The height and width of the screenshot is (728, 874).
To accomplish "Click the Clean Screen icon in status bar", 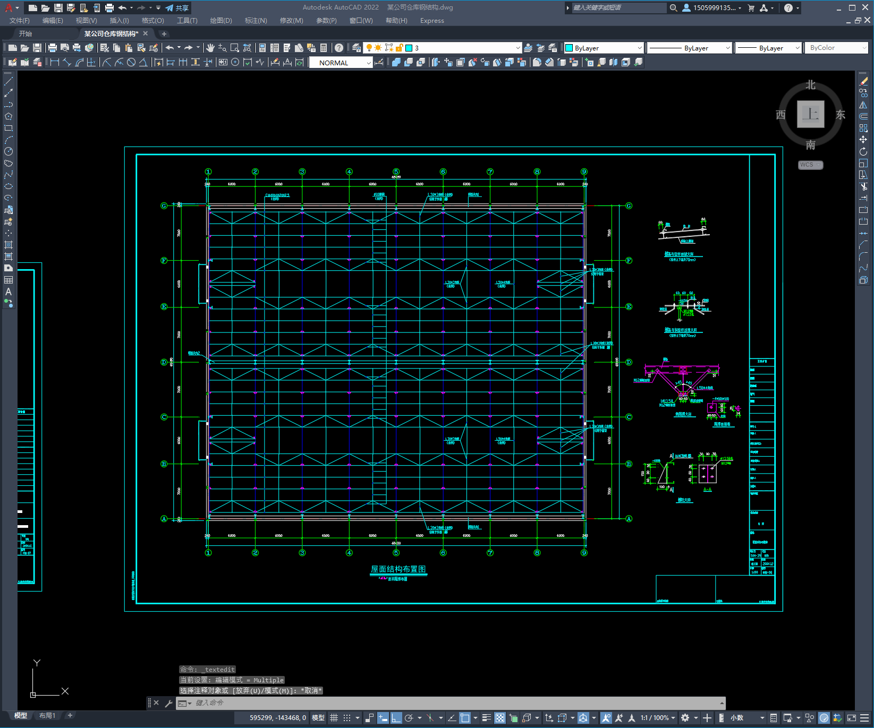I will [851, 718].
